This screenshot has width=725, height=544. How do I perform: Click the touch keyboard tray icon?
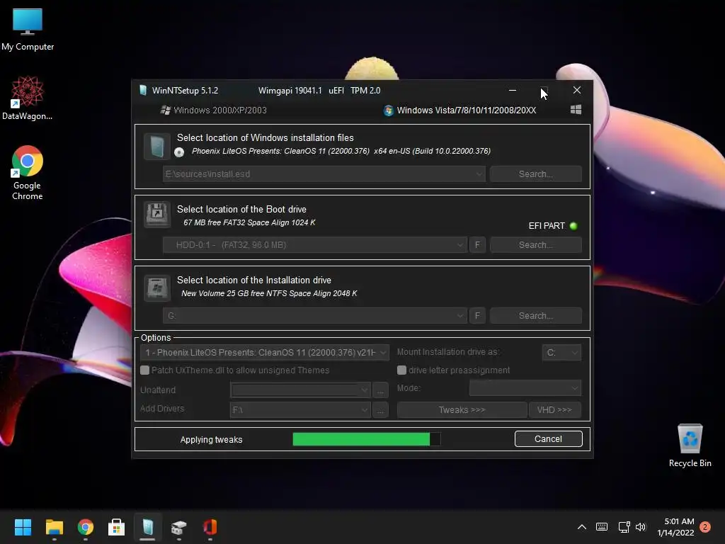(x=602, y=527)
